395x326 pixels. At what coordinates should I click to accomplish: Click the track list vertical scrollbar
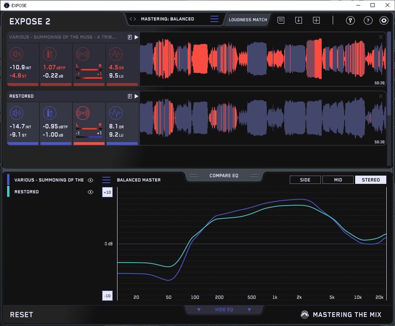point(389,73)
